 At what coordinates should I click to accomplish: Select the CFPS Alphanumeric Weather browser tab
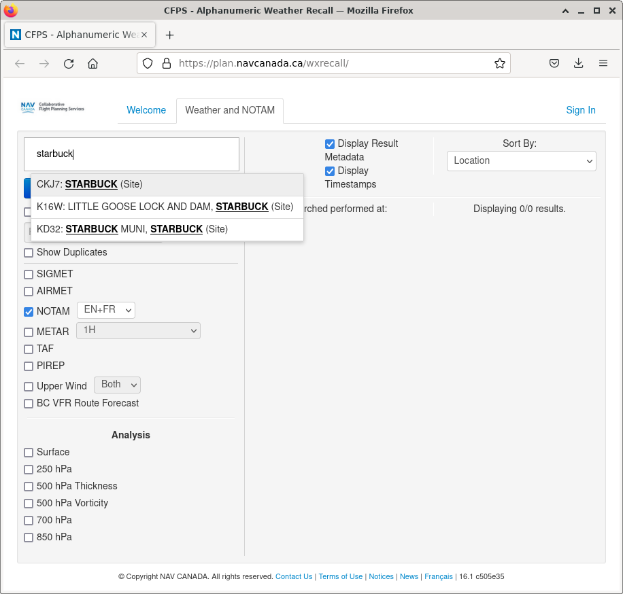80,35
